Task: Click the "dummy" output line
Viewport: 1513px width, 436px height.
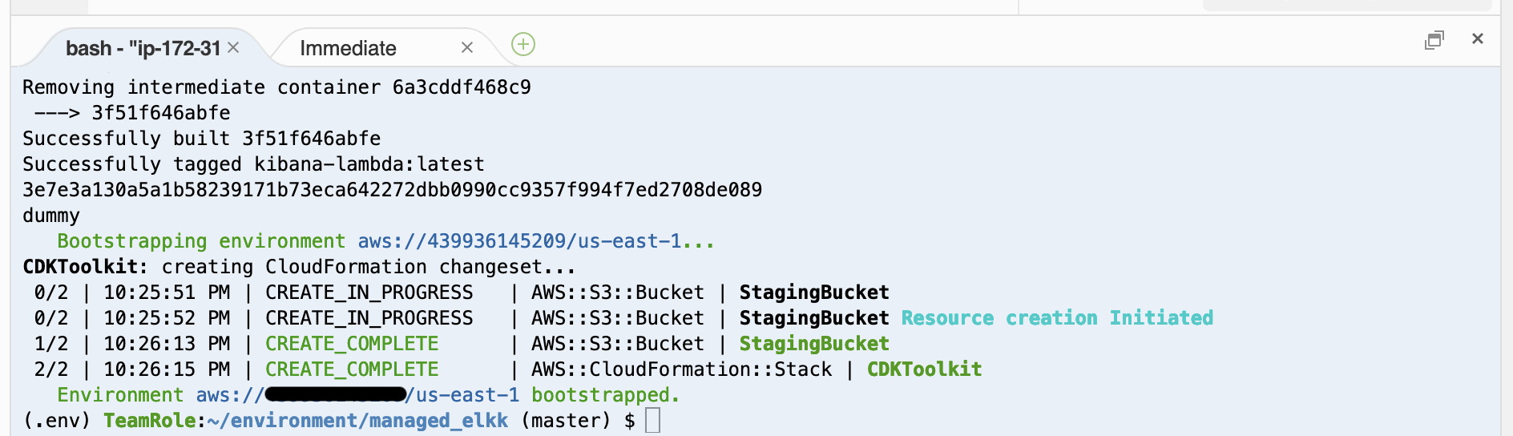Action: (51, 216)
